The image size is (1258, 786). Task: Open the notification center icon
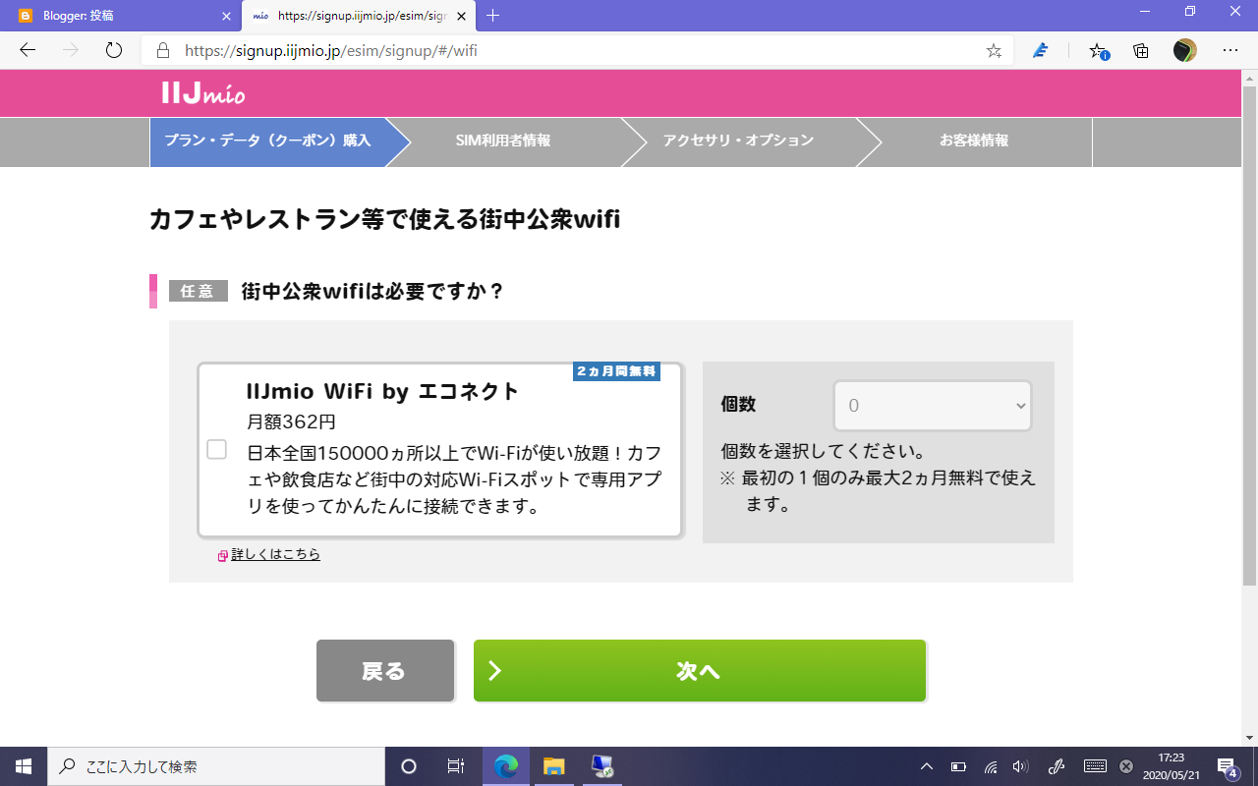pos(1228,766)
